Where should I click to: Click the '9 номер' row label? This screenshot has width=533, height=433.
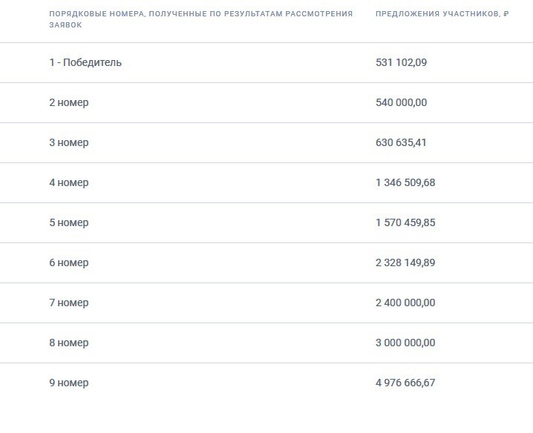(69, 383)
